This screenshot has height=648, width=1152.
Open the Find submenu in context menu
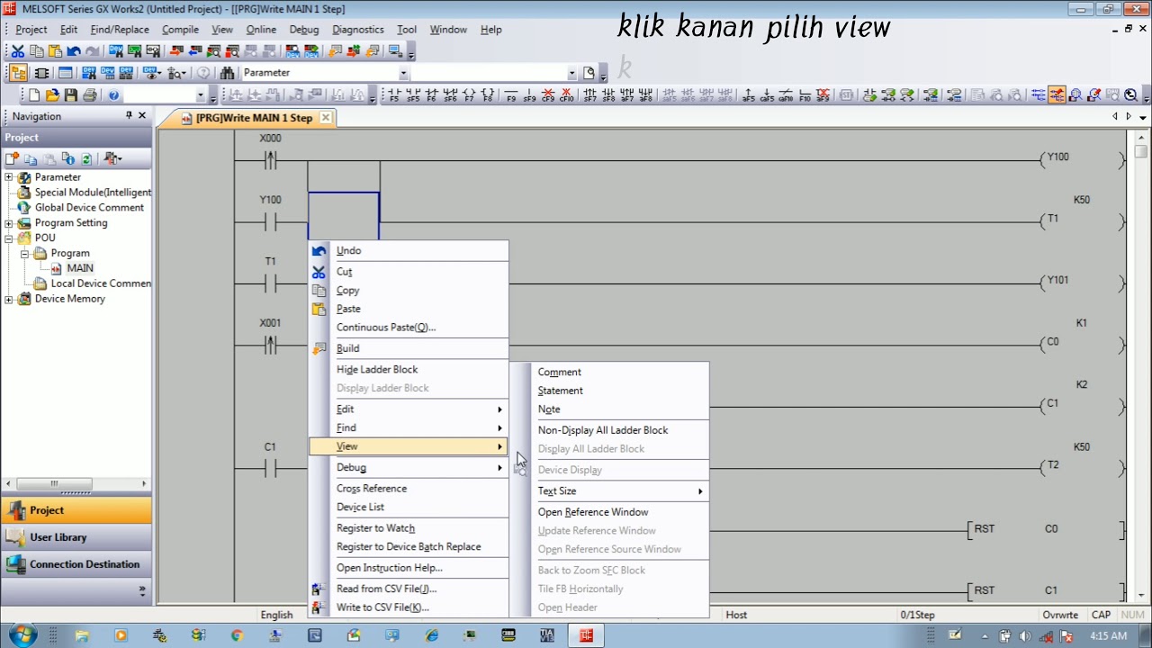pos(409,428)
